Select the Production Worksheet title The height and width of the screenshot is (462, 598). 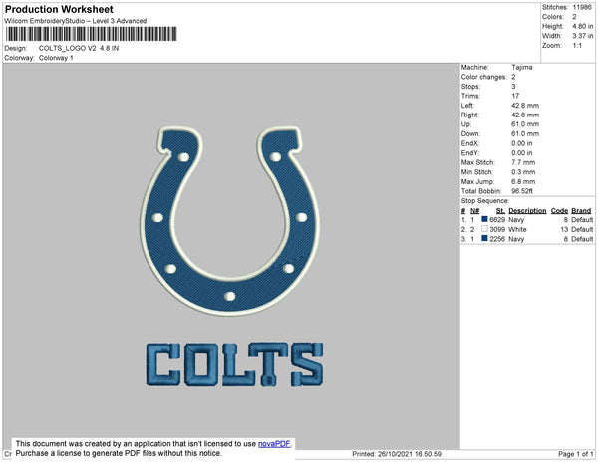click(x=59, y=10)
